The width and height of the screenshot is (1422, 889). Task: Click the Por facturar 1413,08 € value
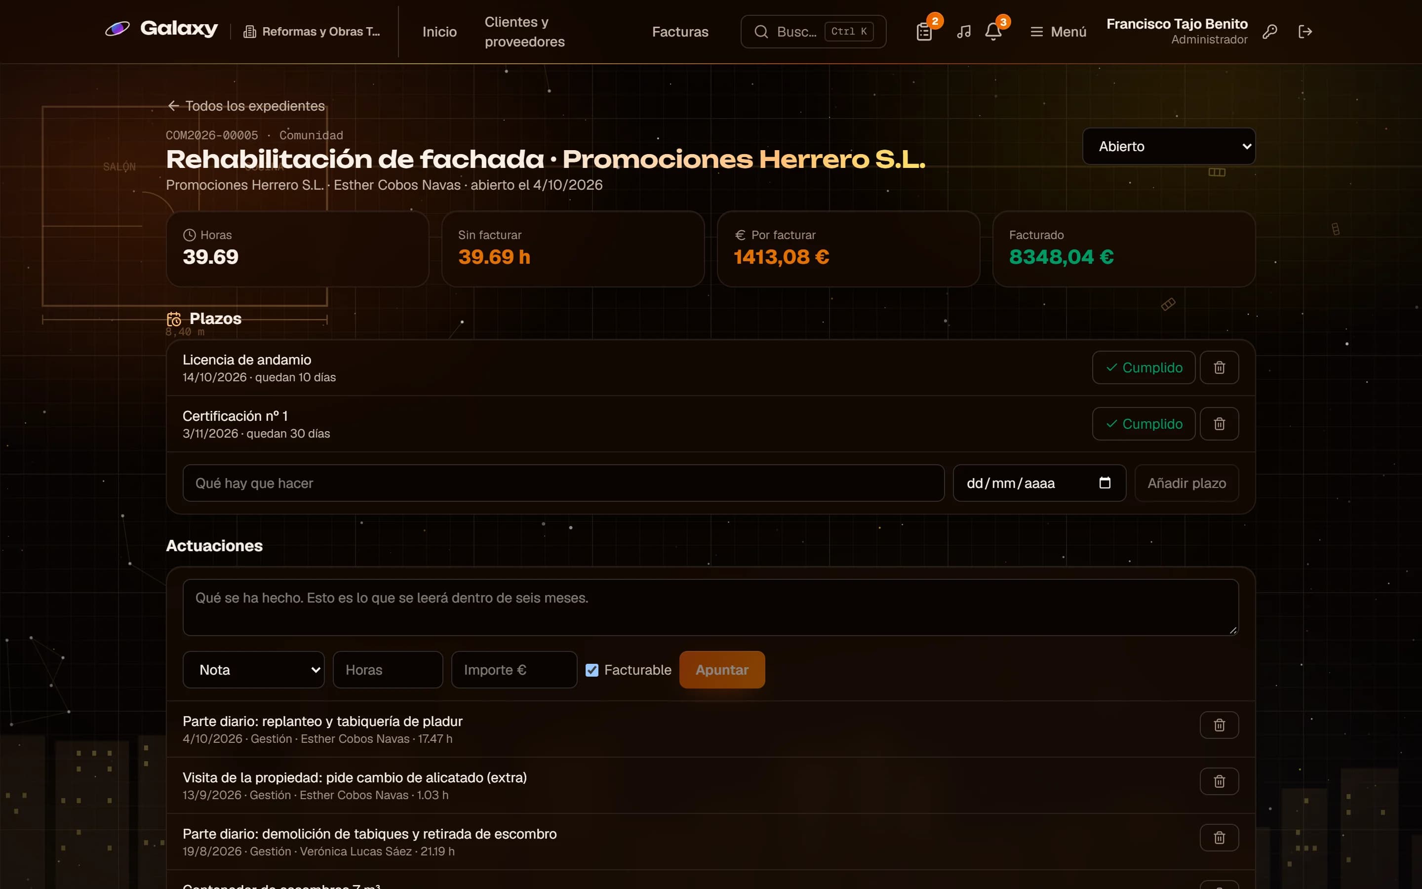click(x=782, y=257)
